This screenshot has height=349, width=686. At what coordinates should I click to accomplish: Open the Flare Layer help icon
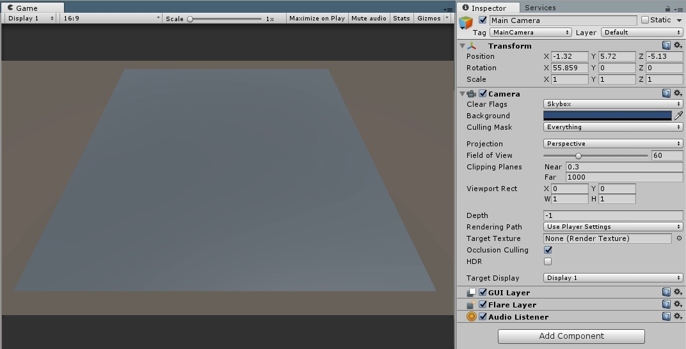pyautogui.click(x=666, y=304)
